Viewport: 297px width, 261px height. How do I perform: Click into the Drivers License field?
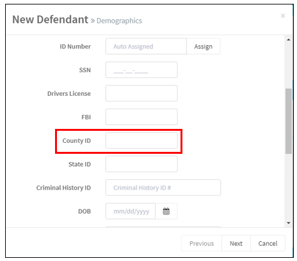click(141, 93)
